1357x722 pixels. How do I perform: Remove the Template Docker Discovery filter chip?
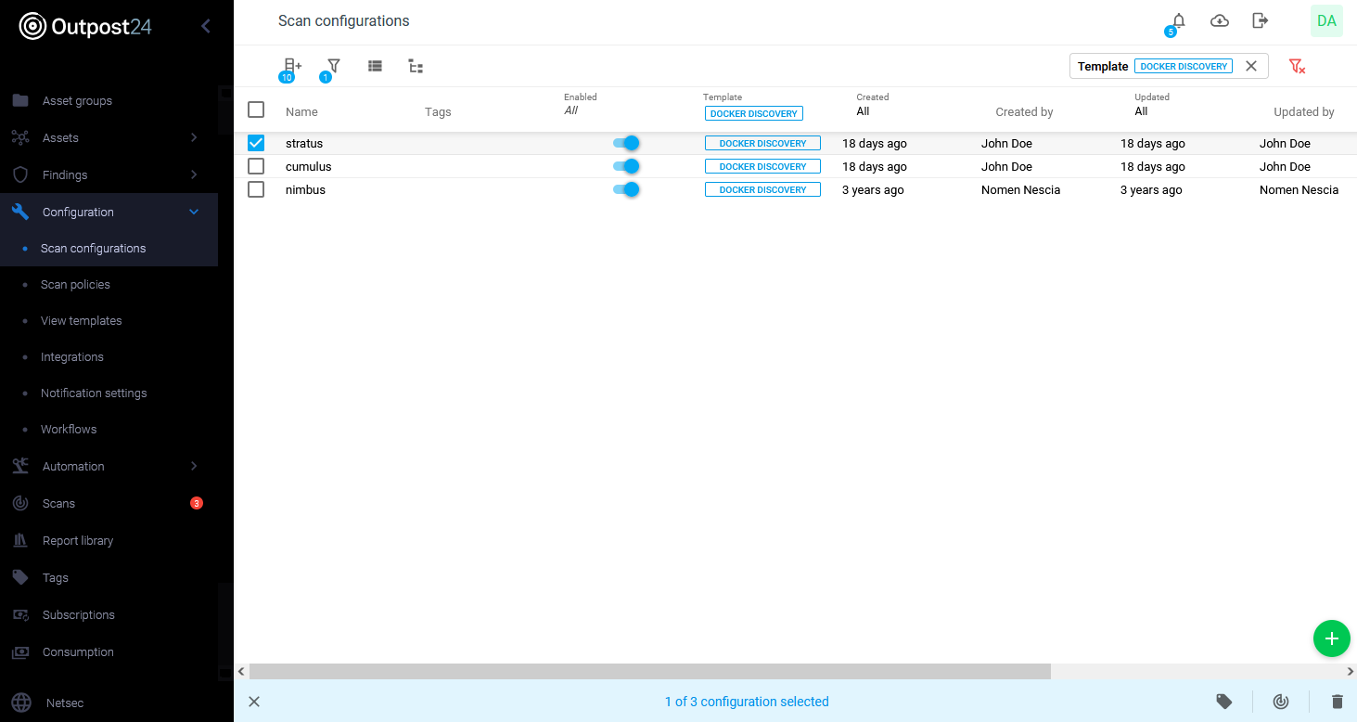(1251, 66)
